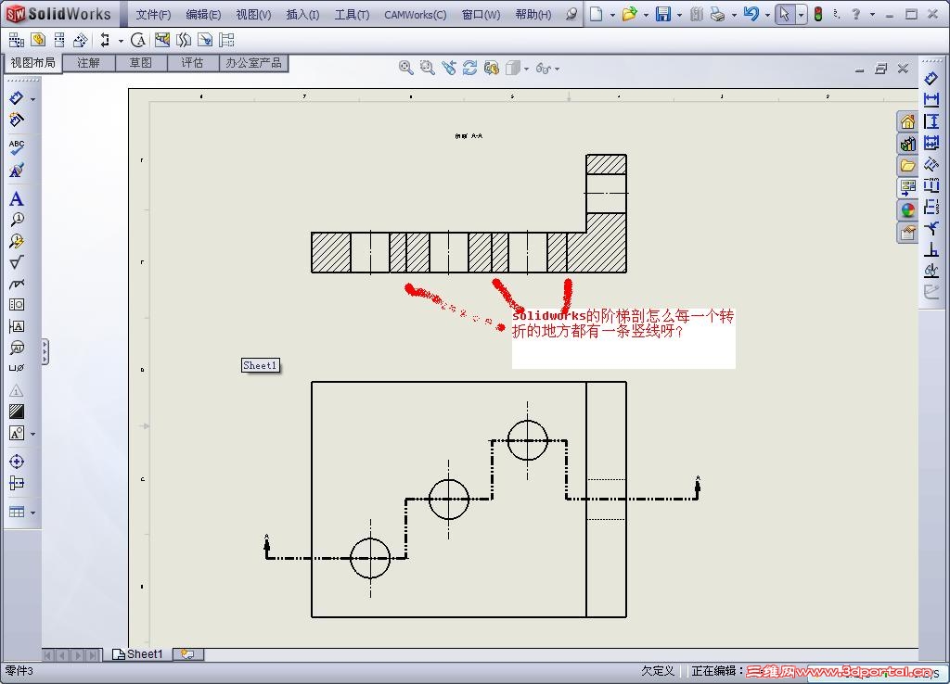
Task: Switch to the 评估 tab
Action: point(192,63)
